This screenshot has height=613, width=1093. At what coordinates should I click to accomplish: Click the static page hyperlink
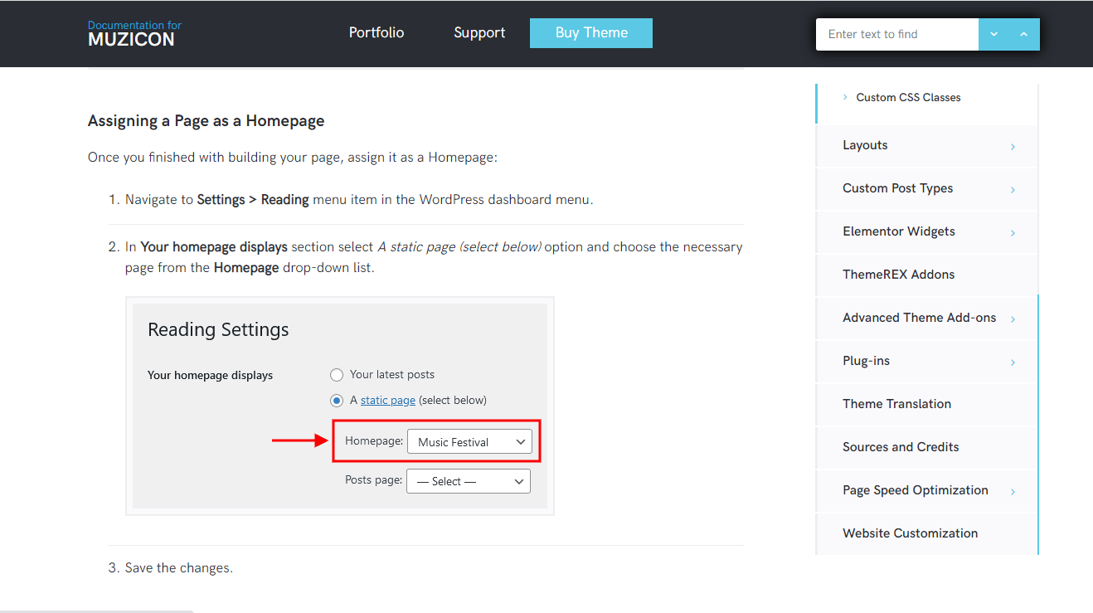388,401
